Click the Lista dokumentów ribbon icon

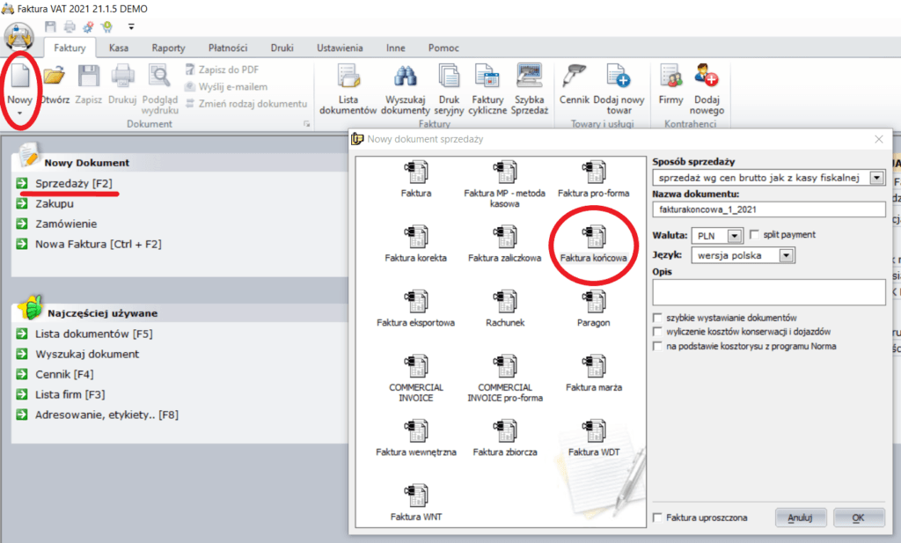coord(348,77)
